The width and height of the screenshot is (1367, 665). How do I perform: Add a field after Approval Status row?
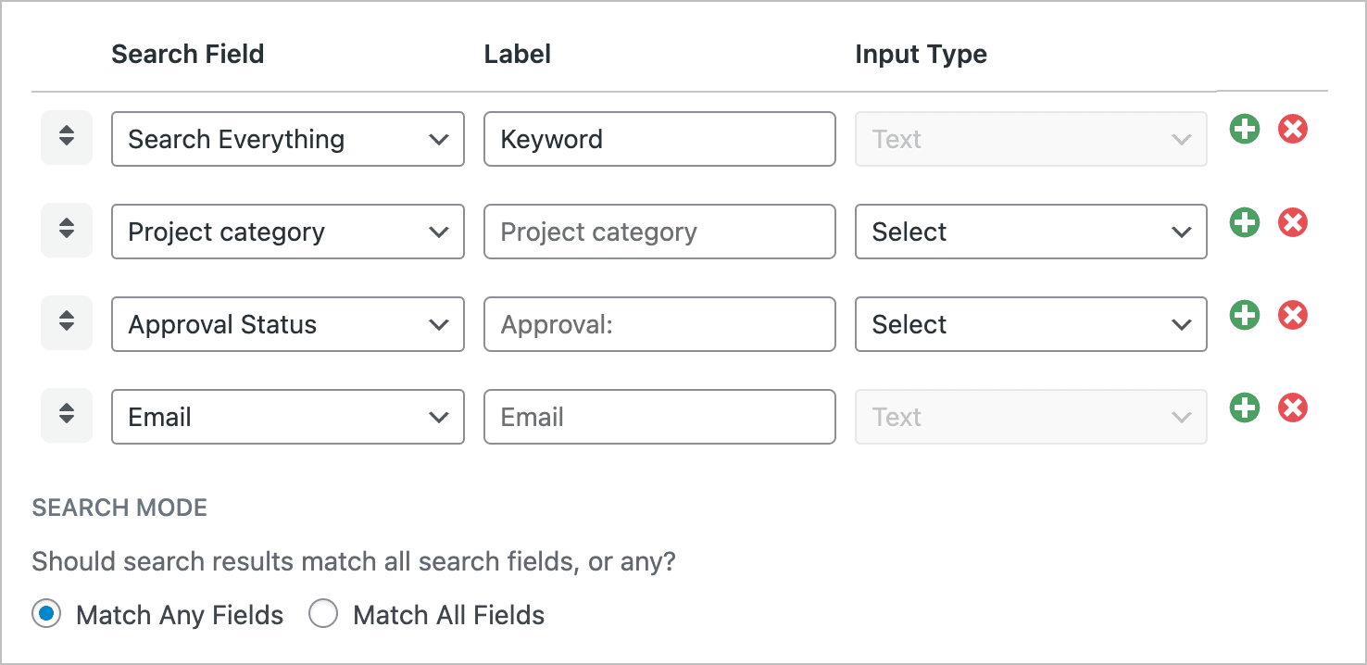(x=1245, y=316)
